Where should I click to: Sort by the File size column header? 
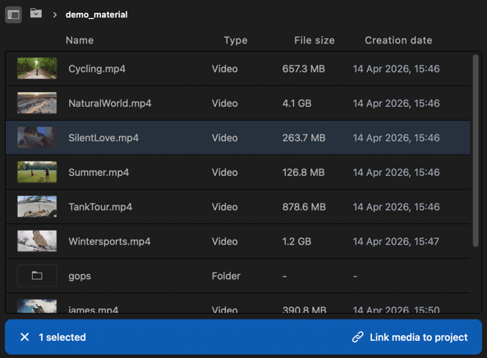pos(315,40)
